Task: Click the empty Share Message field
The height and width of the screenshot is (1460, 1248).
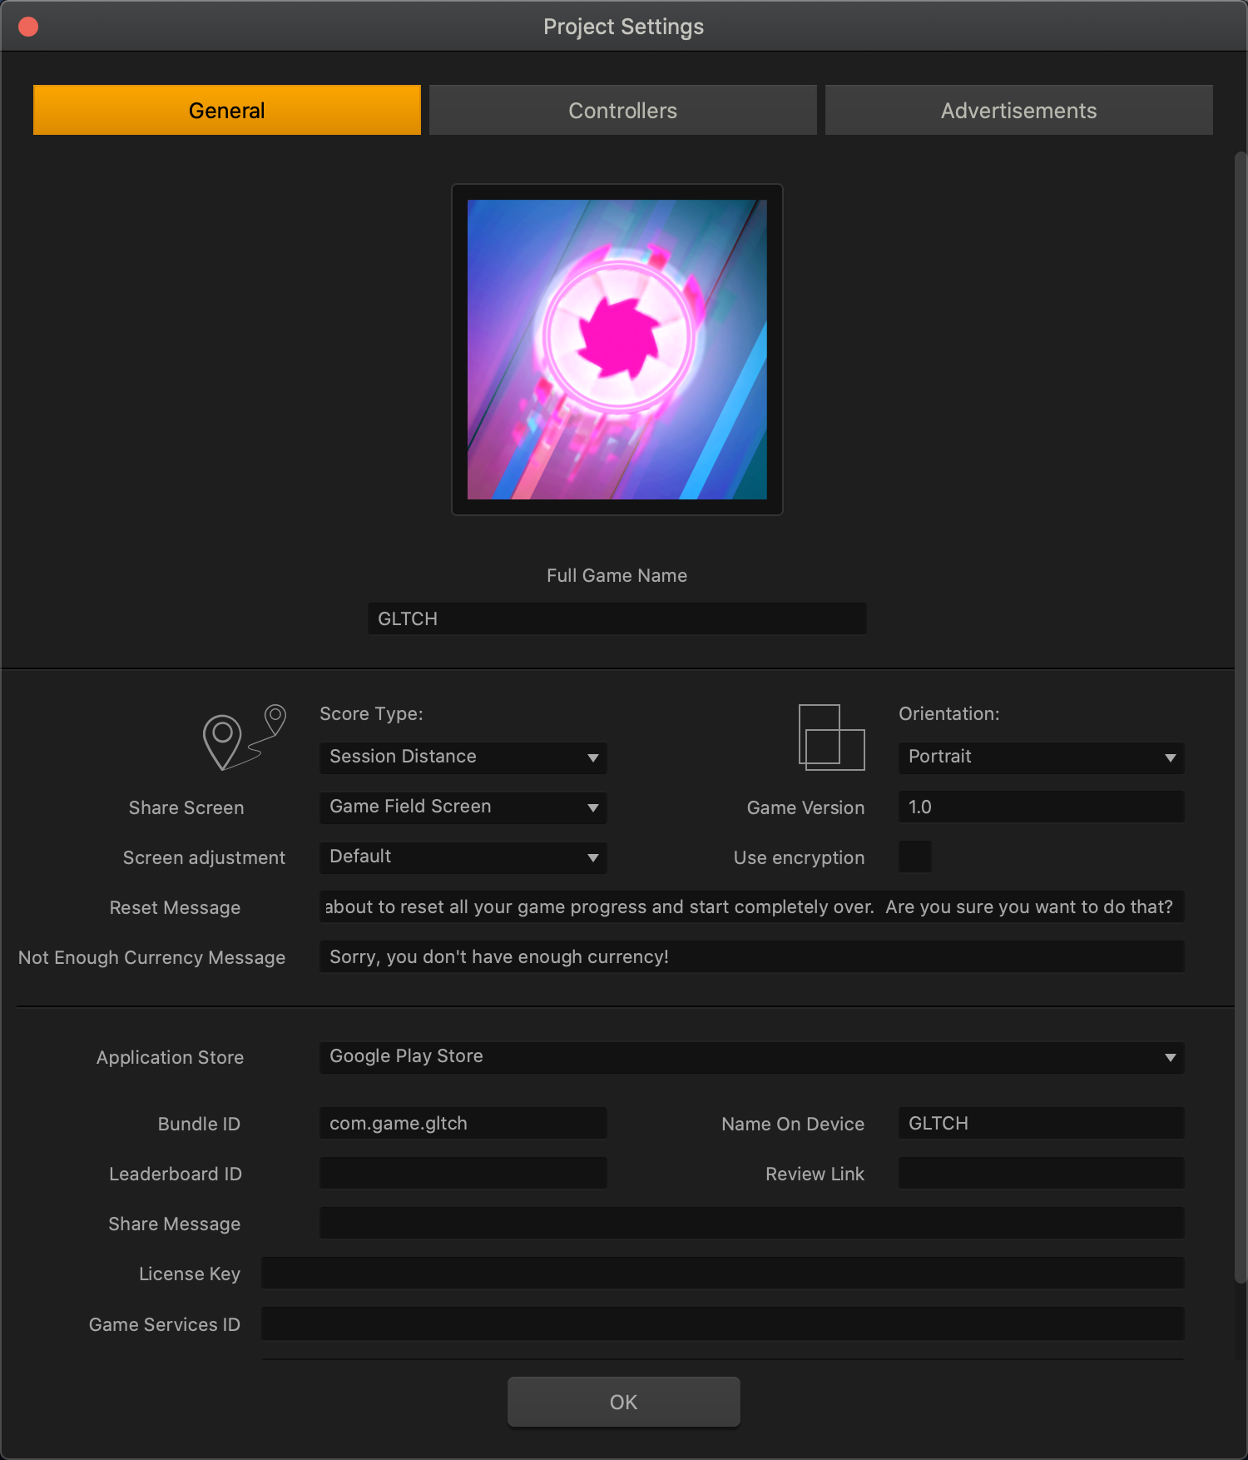Action: [751, 1223]
